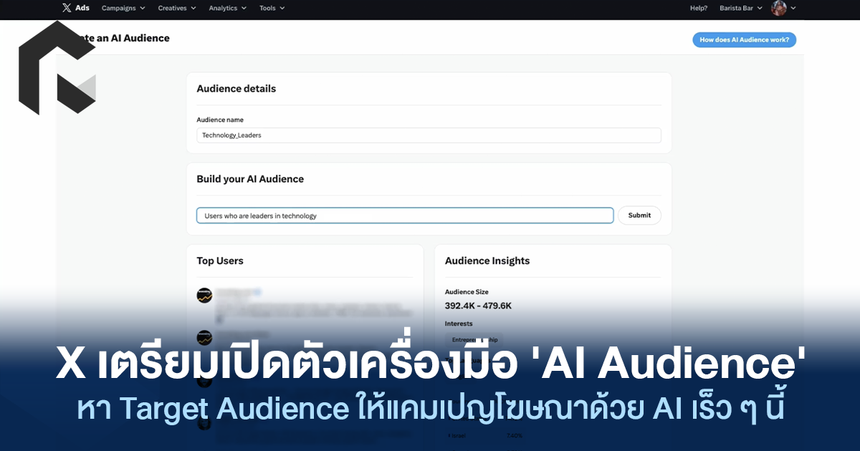Click the Top Users heading
This screenshot has width=860, height=451.
220,261
